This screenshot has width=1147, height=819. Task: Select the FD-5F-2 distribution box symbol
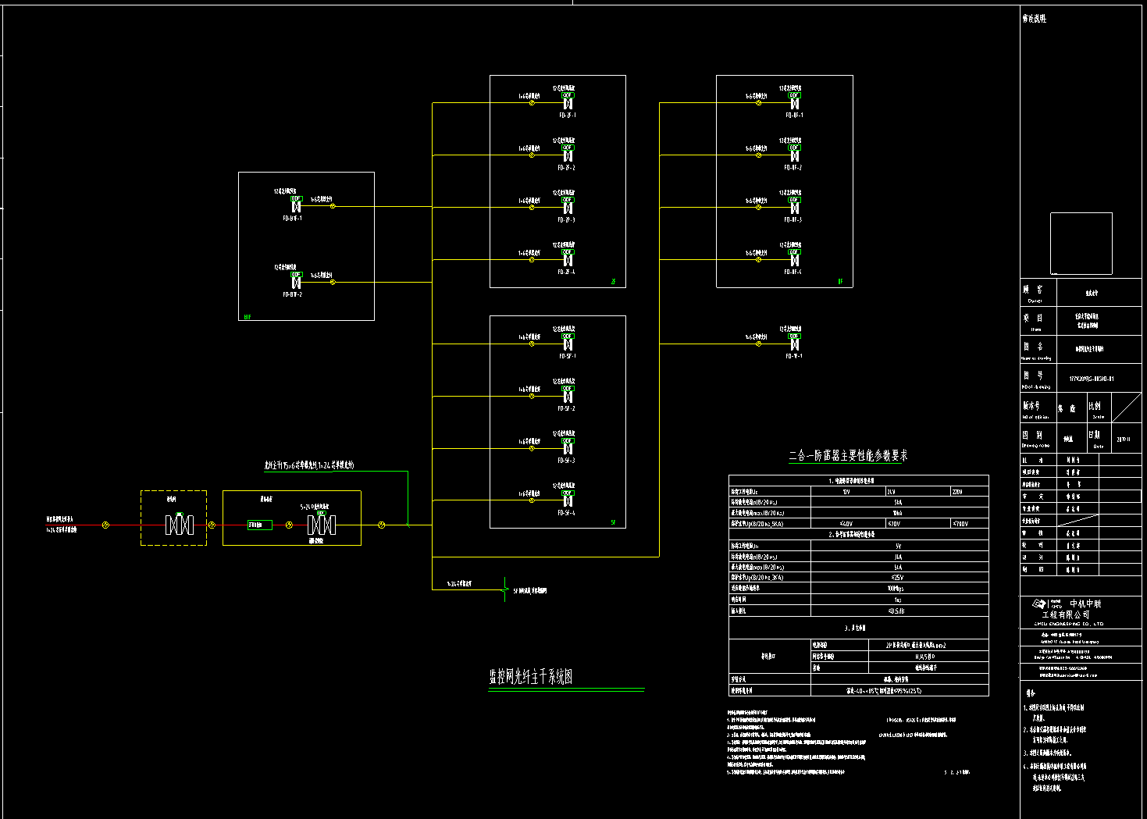(568, 397)
